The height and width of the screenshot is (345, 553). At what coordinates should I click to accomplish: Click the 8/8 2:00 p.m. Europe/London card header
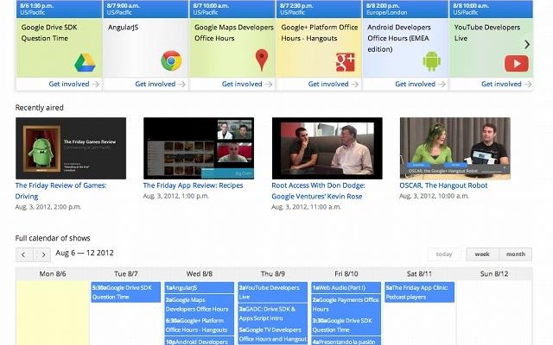coord(405,9)
